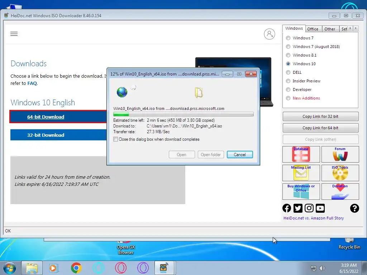Click Copy Link for 32 bit

pos(320,116)
